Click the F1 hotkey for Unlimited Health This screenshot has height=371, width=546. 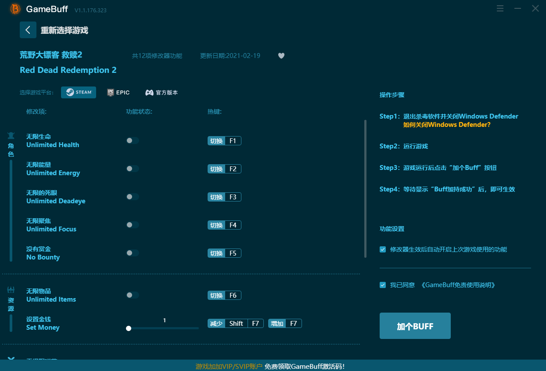tap(224, 141)
